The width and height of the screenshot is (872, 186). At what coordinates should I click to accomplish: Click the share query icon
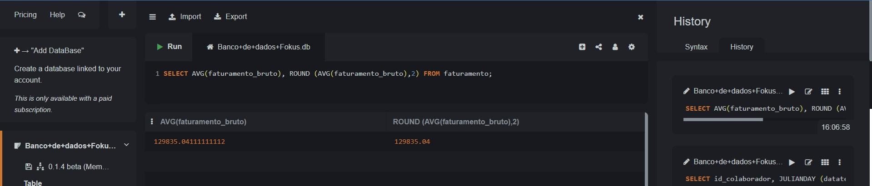tap(598, 47)
